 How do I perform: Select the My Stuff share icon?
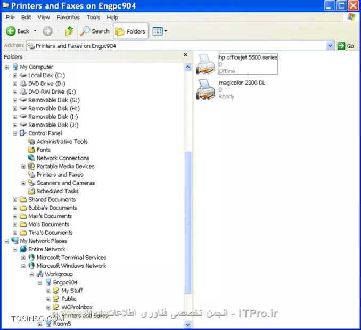(56, 291)
